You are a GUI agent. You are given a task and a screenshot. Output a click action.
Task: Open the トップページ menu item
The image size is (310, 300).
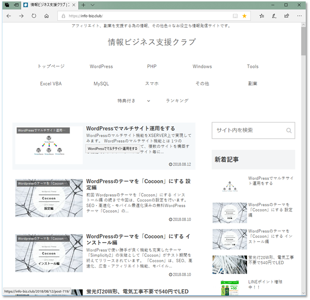pyautogui.click(x=51, y=67)
